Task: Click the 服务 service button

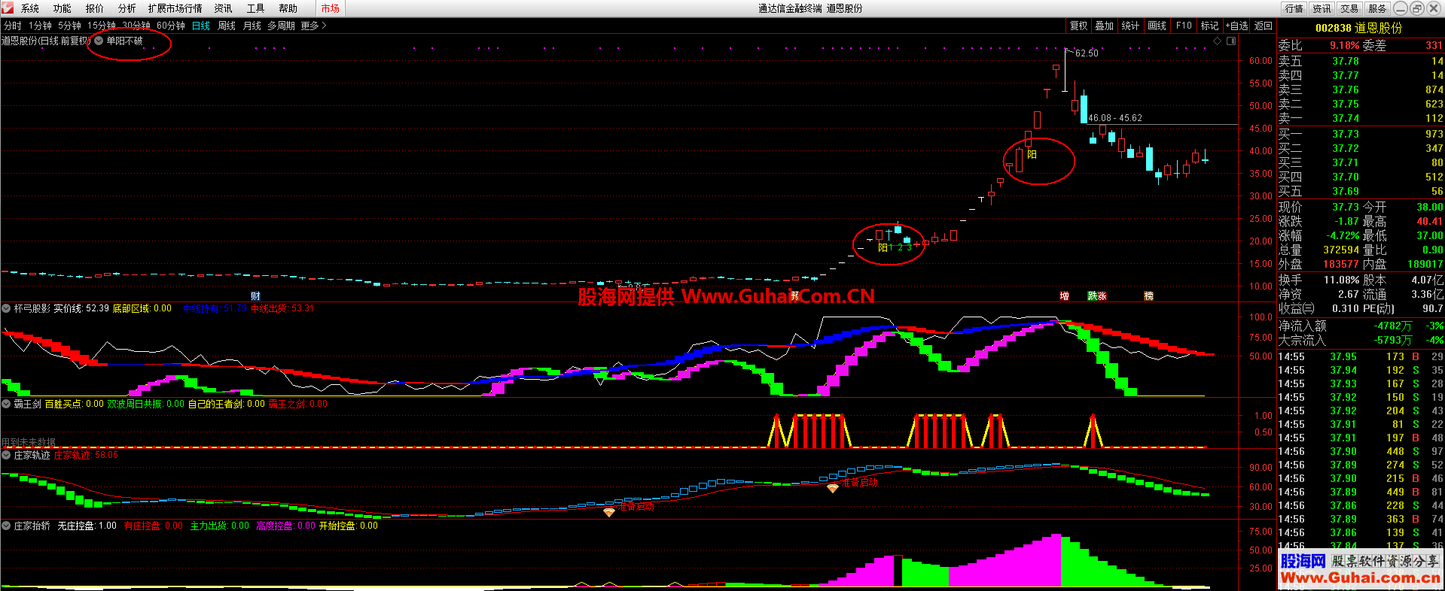Action: point(1378,8)
